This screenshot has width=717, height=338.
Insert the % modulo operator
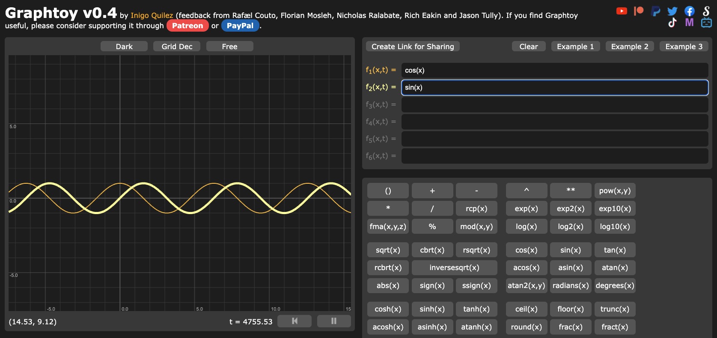click(432, 226)
